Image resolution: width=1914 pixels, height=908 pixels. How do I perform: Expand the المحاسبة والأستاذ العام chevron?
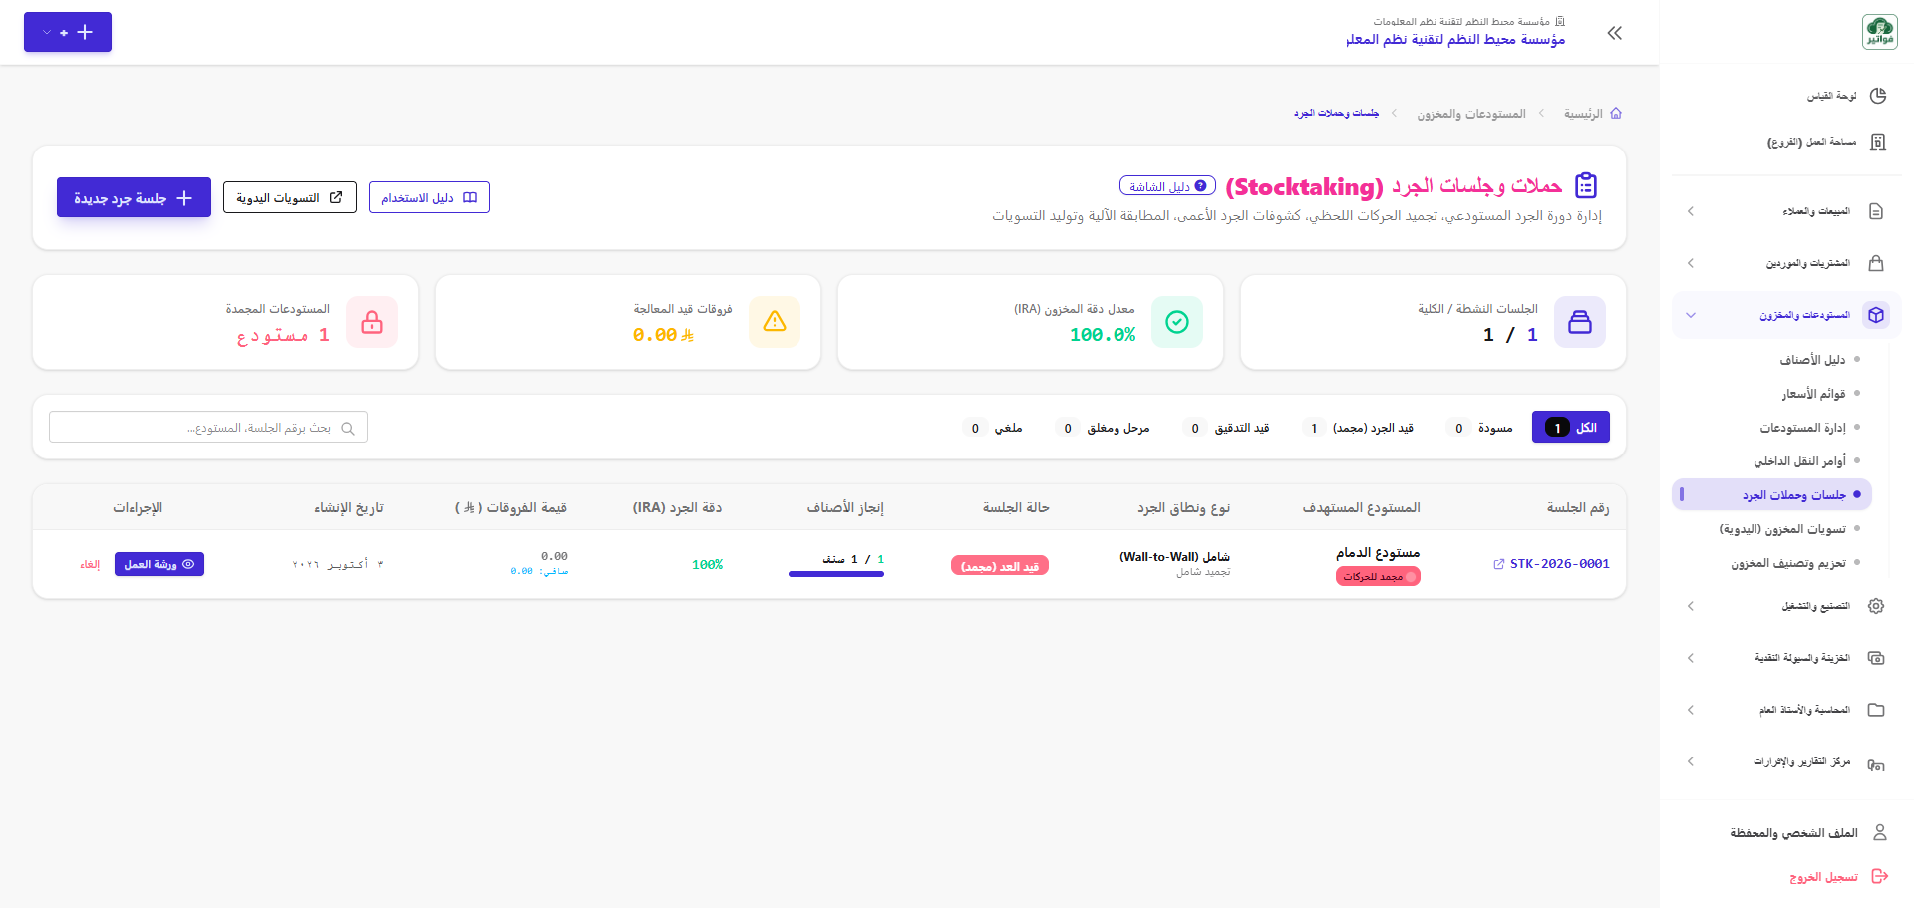coord(1691,710)
